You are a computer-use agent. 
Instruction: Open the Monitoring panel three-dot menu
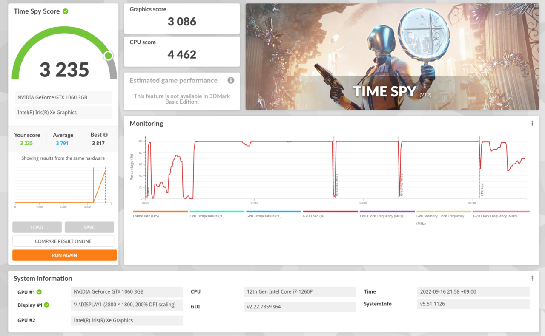(532, 123)
